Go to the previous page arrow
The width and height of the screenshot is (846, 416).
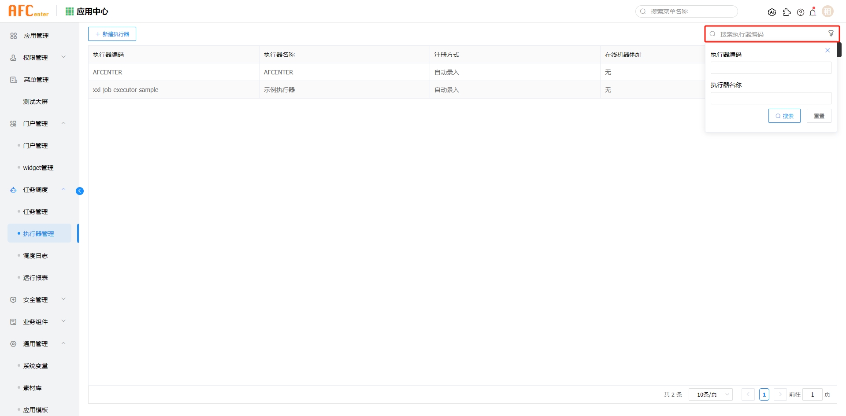748,394
